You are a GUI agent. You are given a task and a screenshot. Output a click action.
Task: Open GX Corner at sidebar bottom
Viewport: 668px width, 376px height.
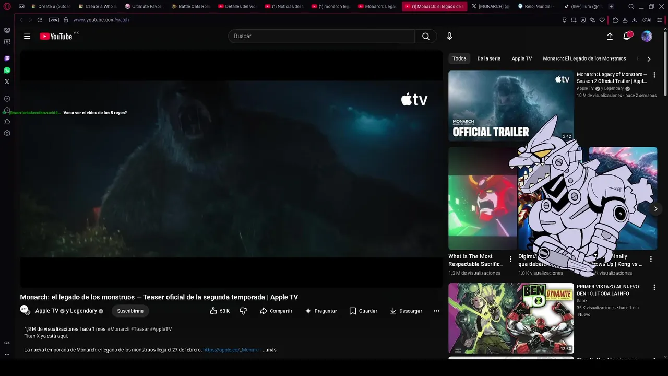click(7, 343)
